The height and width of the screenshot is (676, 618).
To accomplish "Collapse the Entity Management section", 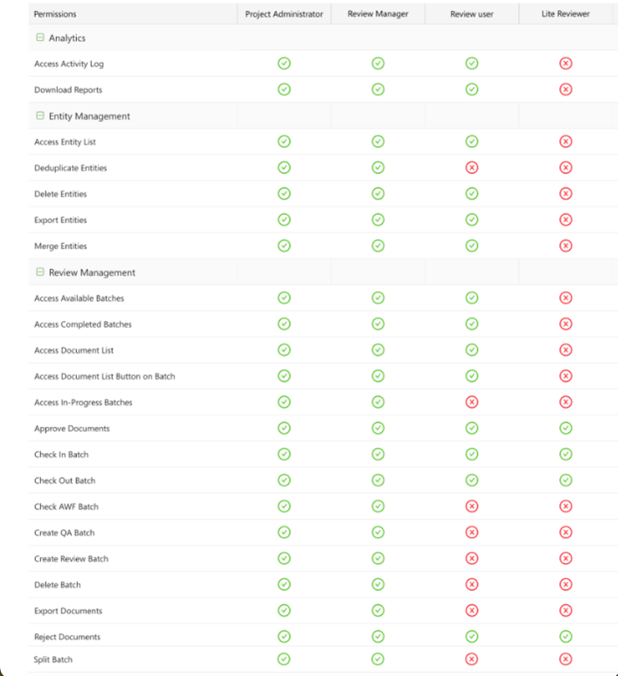I will pos(40,115).
